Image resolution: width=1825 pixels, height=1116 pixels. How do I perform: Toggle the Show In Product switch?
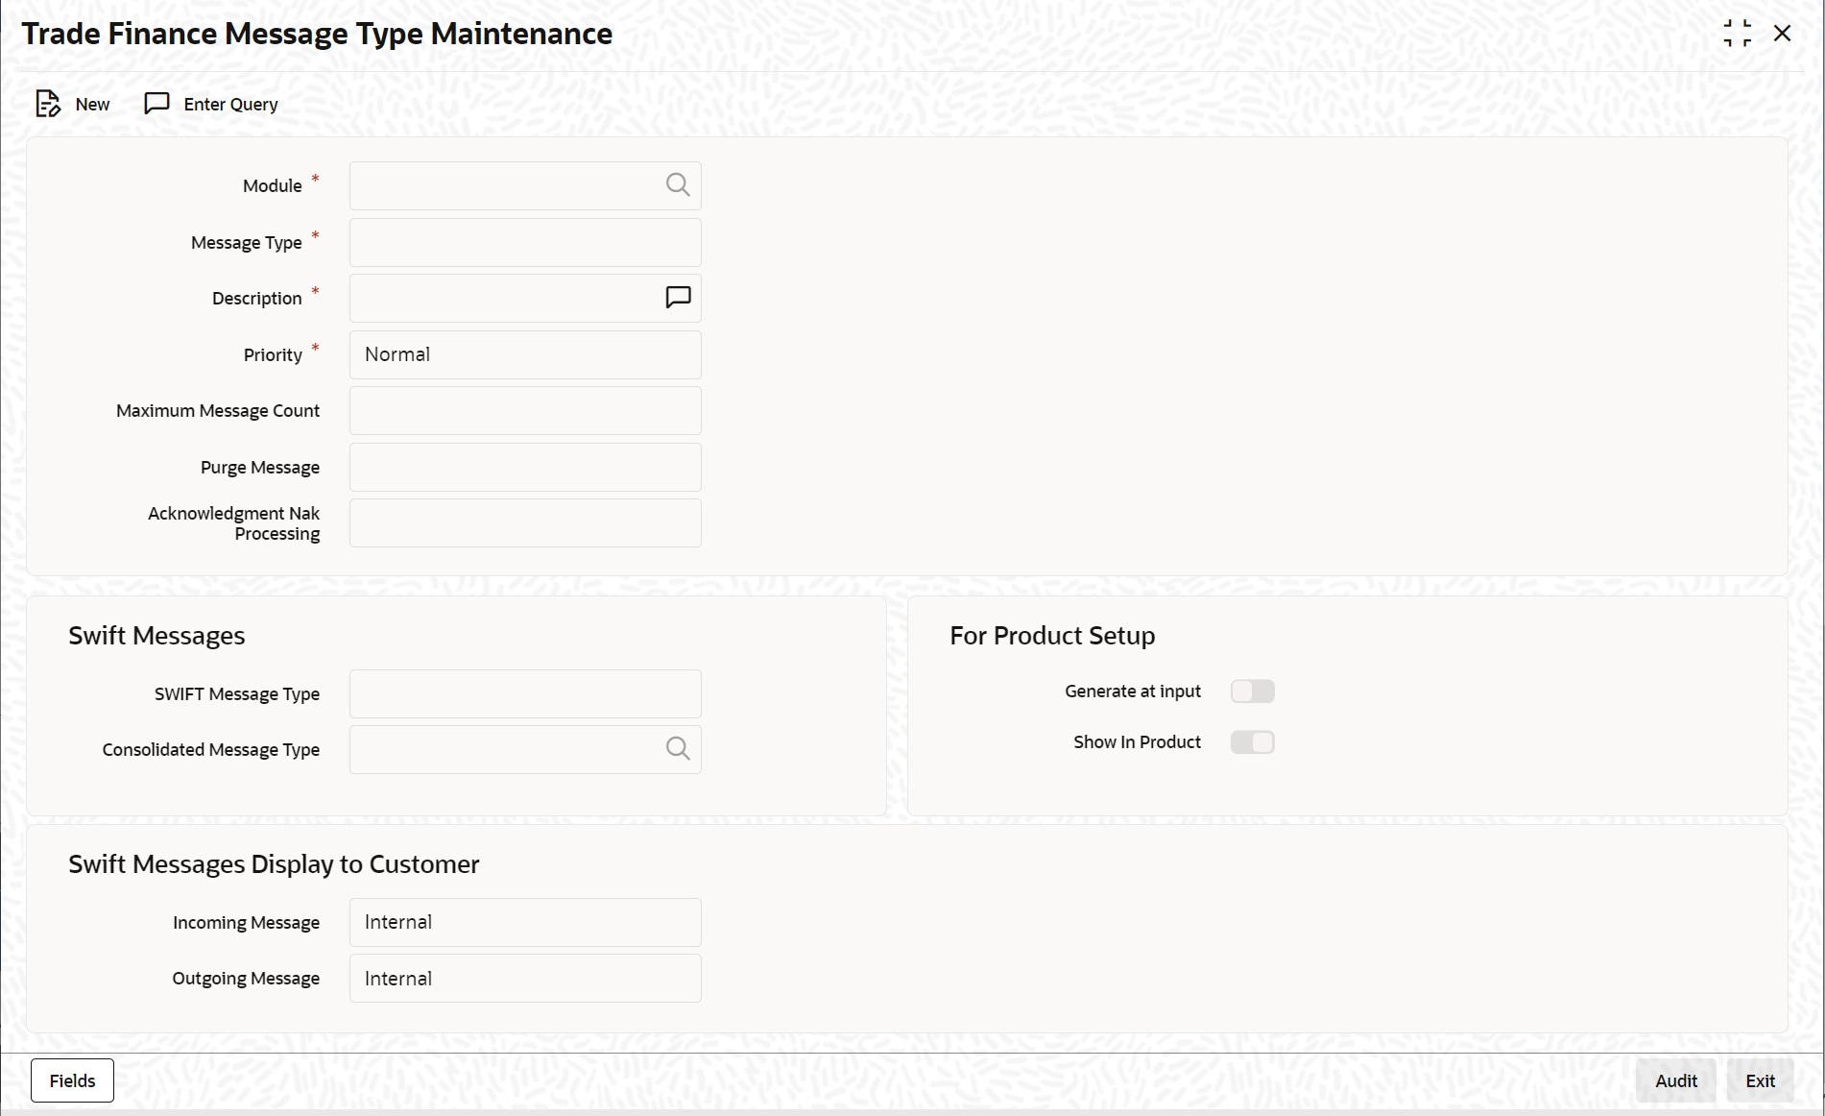[x=1252, y=741]
